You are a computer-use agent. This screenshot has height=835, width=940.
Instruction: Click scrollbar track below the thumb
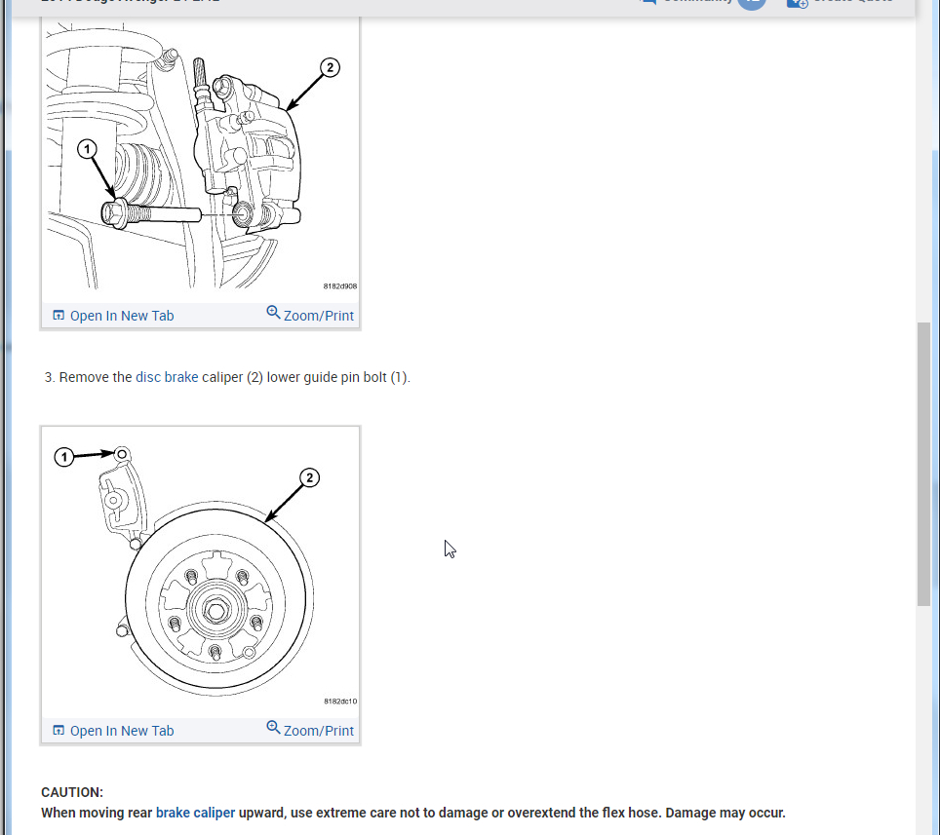point(923,719)
